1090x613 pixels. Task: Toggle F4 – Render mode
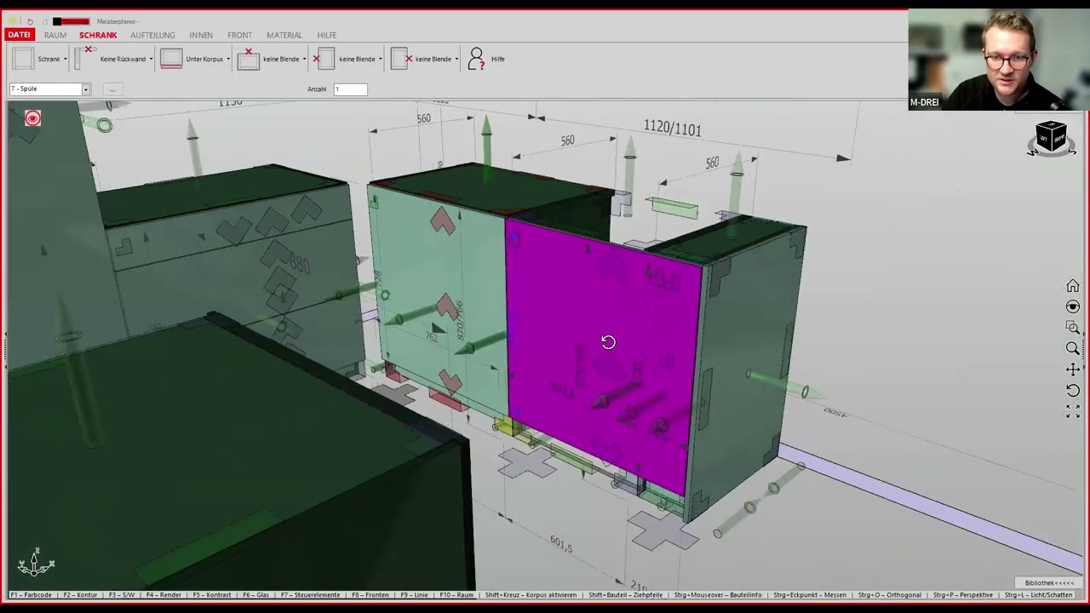[163, 595]
